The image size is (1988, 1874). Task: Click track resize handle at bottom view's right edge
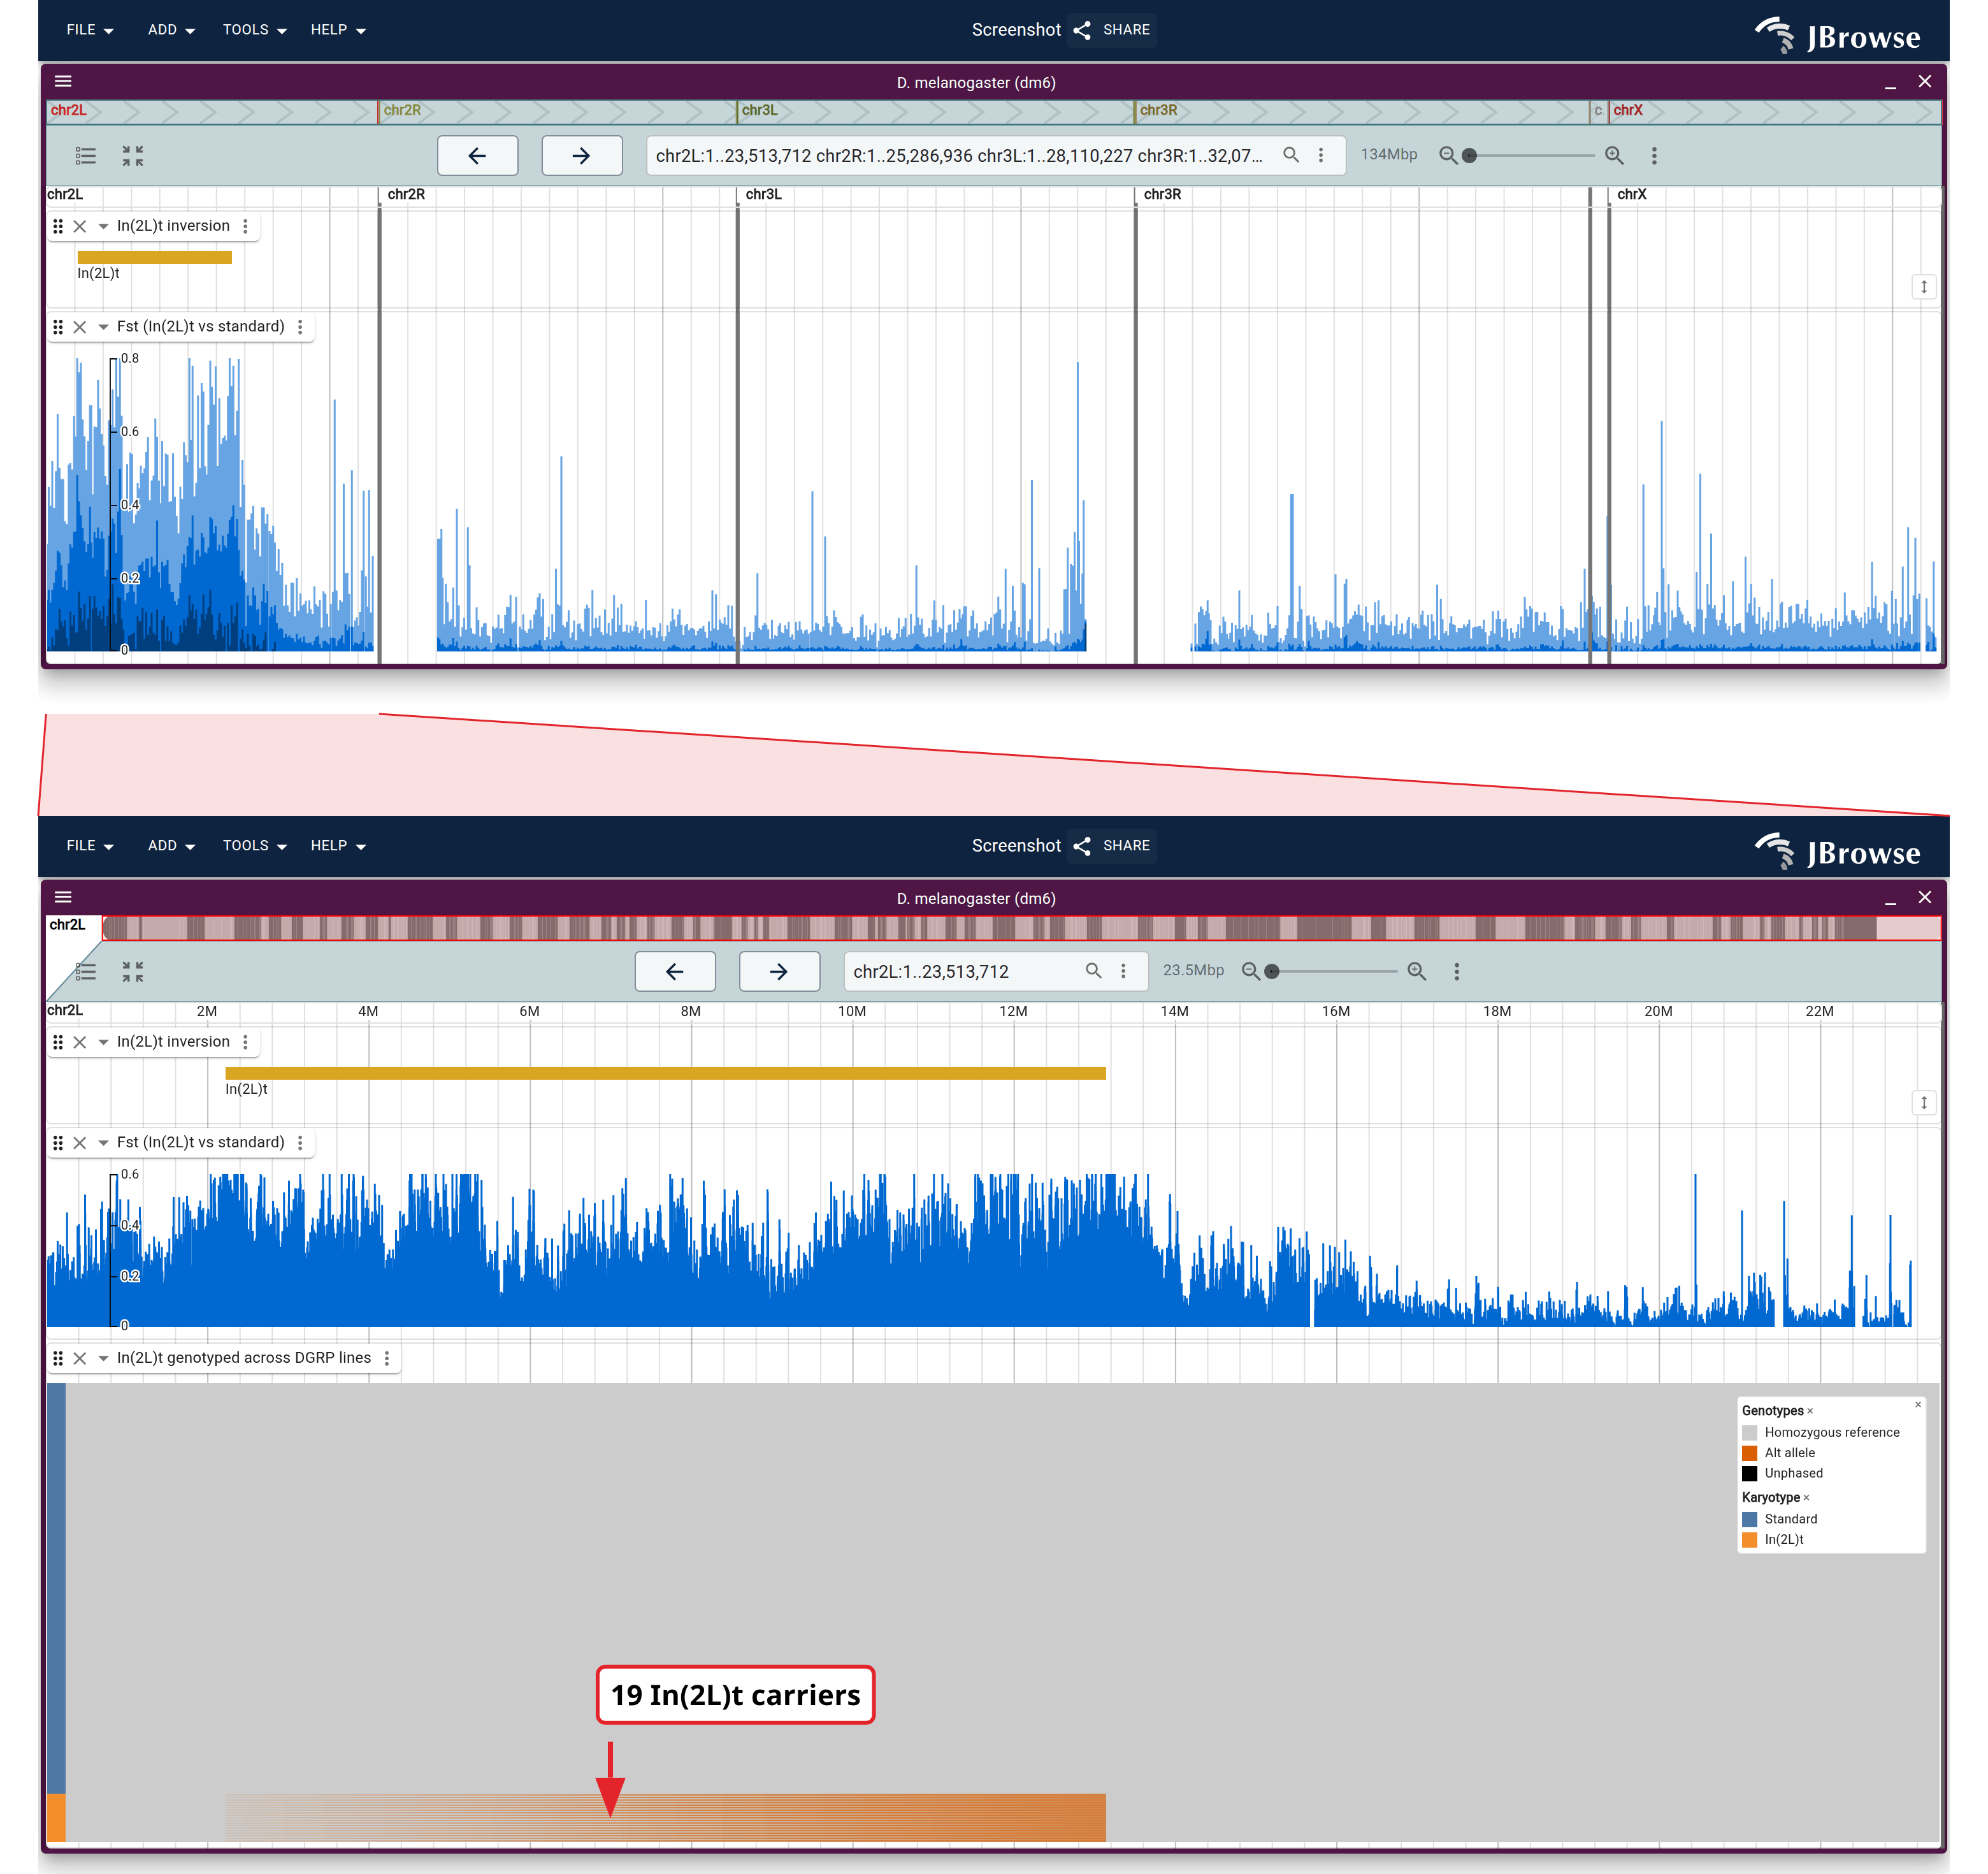[x=1924, y=1103]
